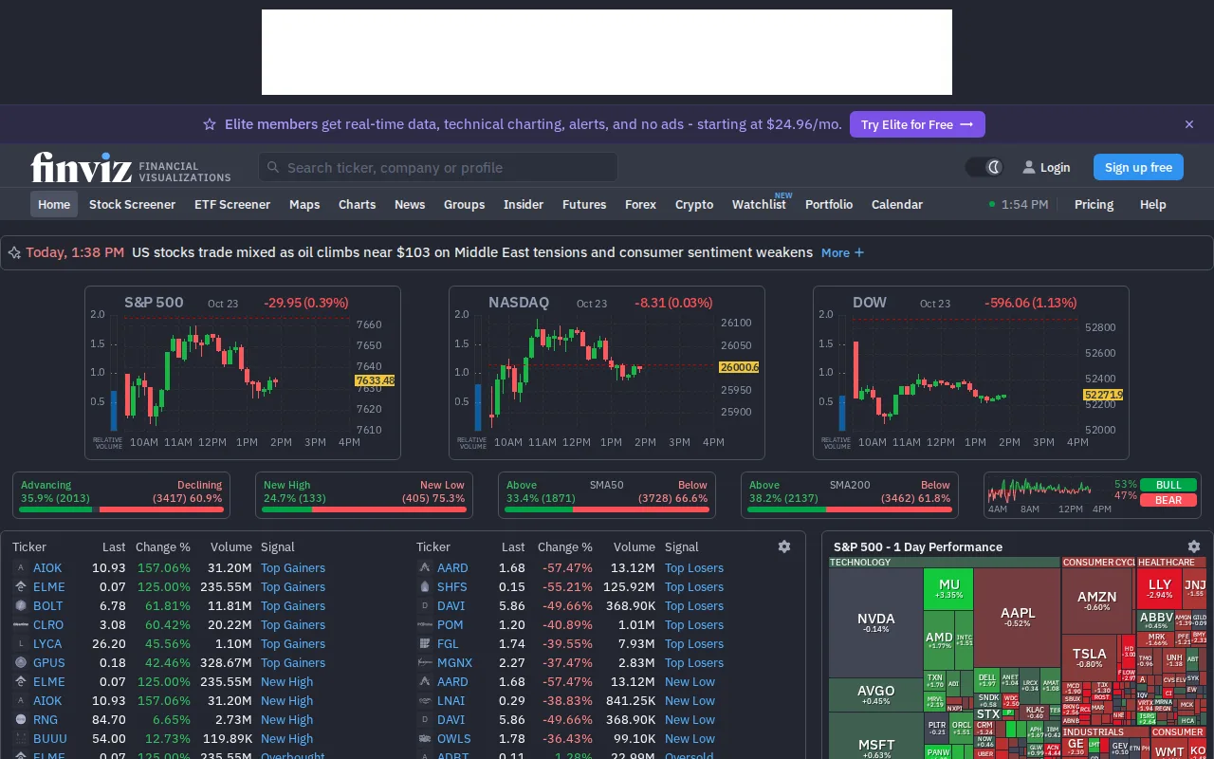This screenshot has height=759, width=1214.
Task: Toggle the dark mode theme switch
Action: [984, 167]
